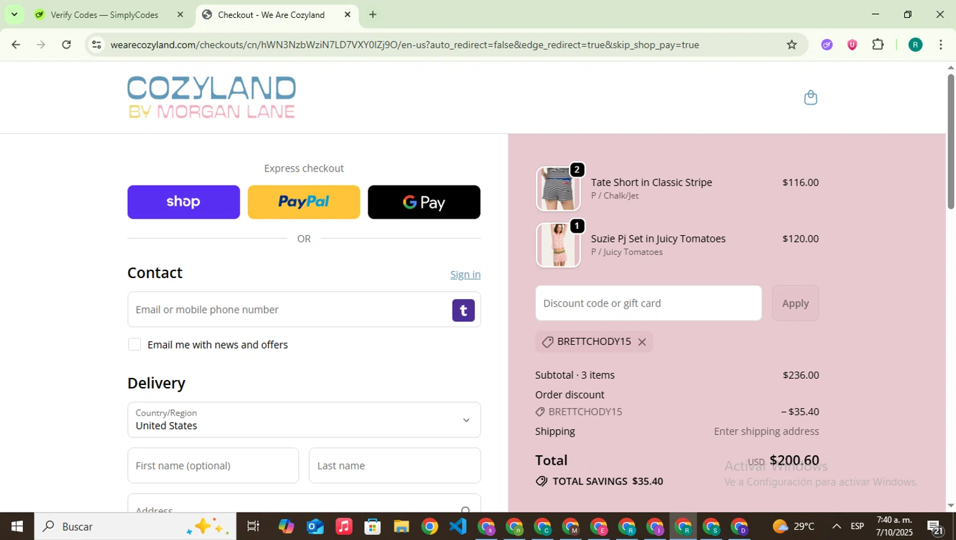Click the Tate Short in Classic Stripe title
The height and width of the screenshot is (540, 956).
coord(651,182)
